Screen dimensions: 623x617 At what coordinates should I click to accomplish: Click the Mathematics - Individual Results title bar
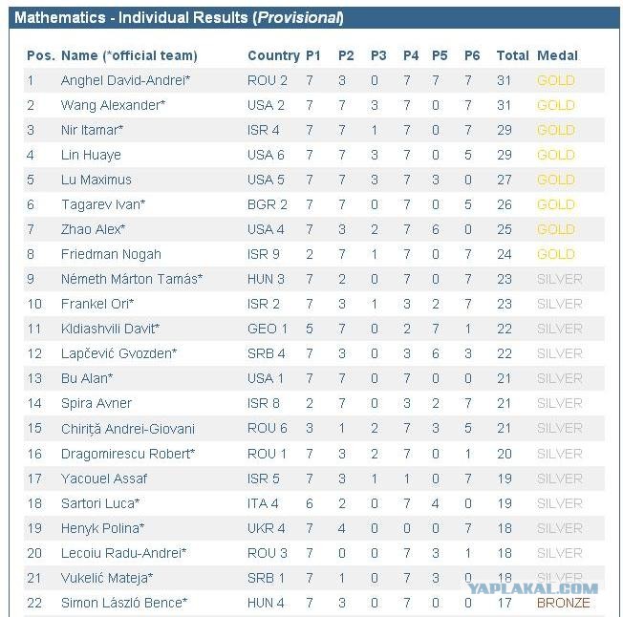pos(313,18)
